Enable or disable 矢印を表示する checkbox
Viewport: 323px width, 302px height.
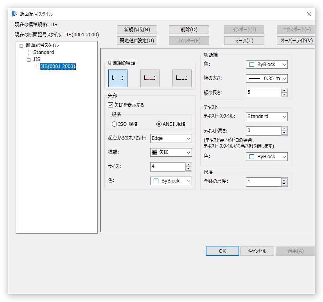click(110, 105)
